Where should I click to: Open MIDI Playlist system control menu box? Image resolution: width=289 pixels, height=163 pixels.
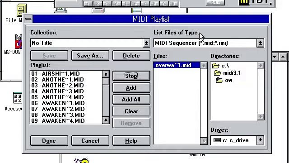(28, 19)
